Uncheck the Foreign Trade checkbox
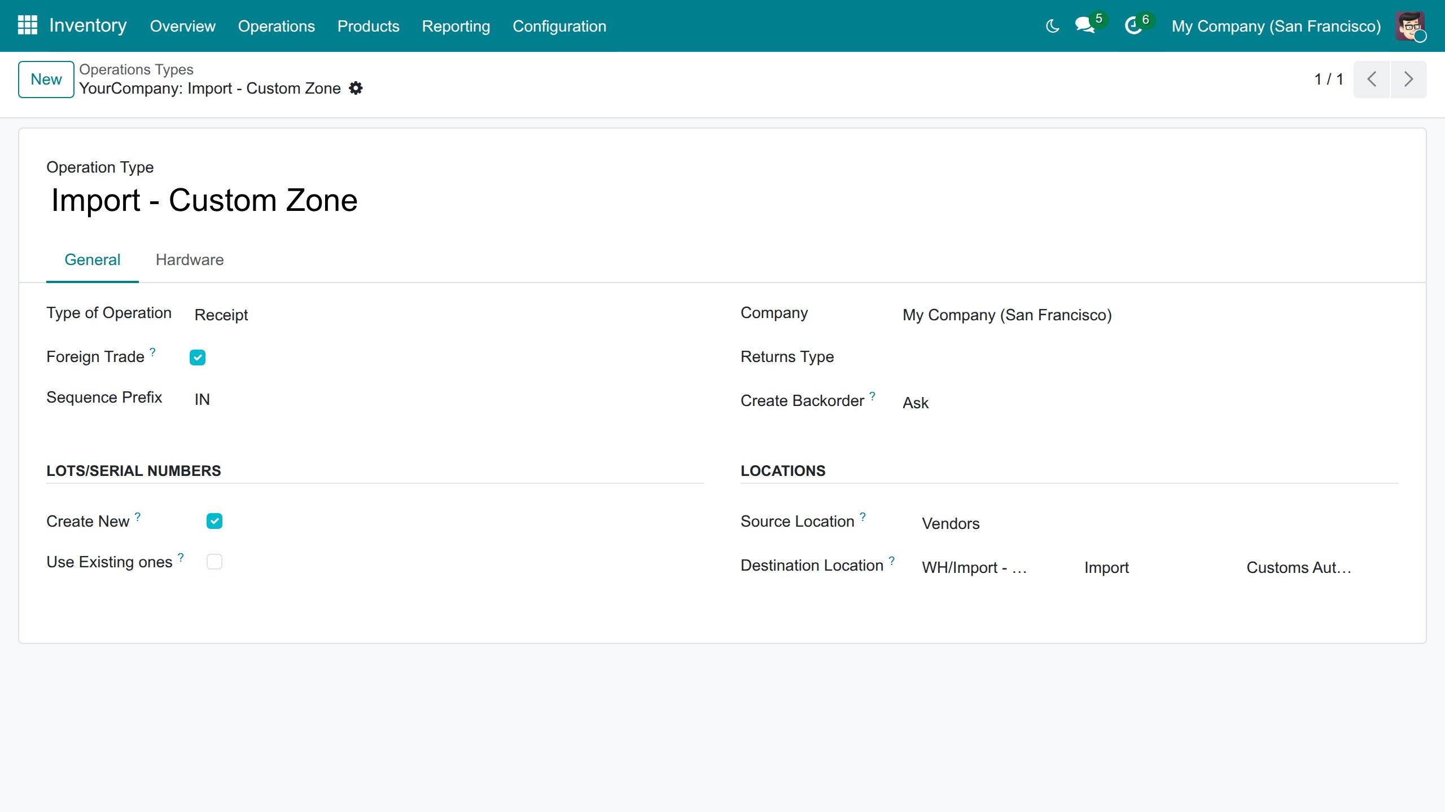1445x812 pixels. (x=198, y=357)
